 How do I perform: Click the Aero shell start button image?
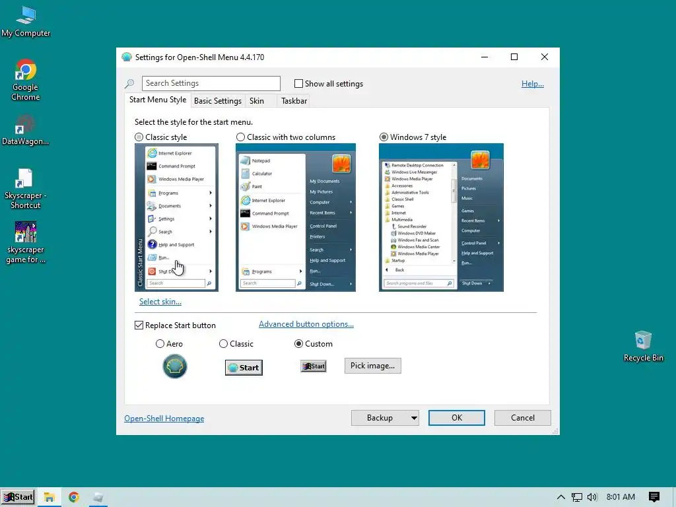pyautogui.click(x=174, y=366)
